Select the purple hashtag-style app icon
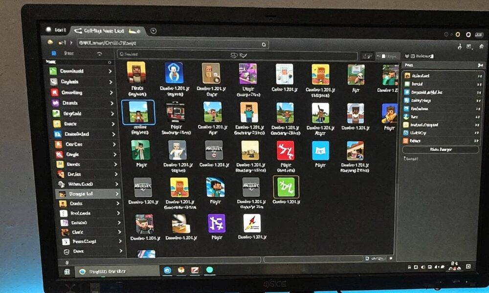This screenshot has height=293, width=489. (x=216, y=223)
